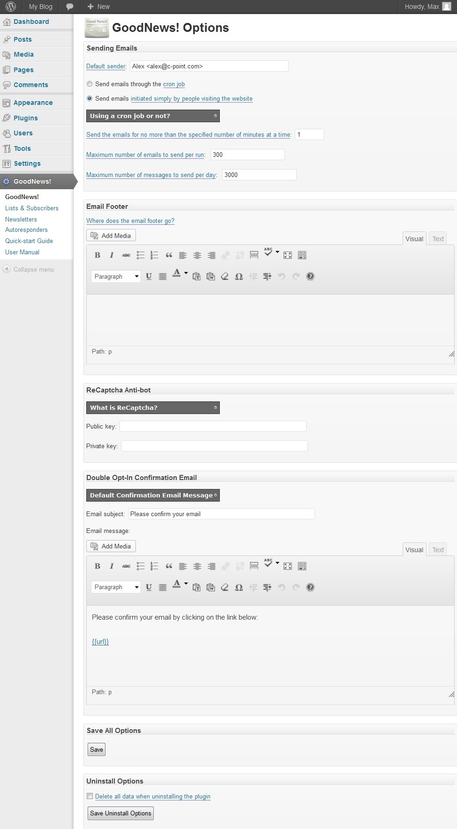Align text left in confirmation email editor

click(x=183, y=566)
